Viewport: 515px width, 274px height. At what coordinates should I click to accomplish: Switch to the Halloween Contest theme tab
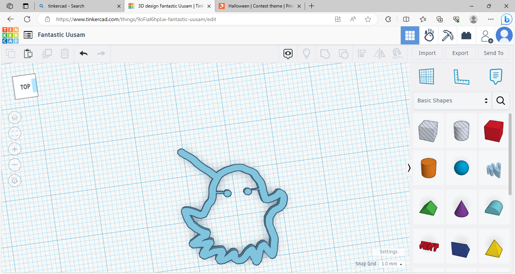(260, 6)
